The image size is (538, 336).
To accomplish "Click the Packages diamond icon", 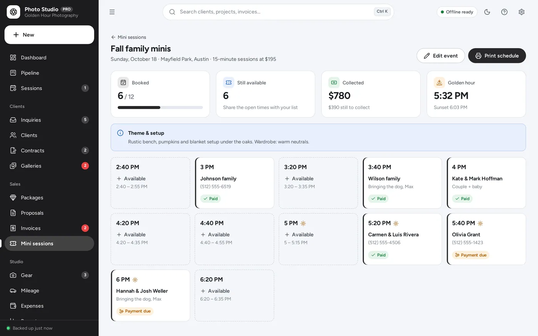I will [x=13, y=198].
